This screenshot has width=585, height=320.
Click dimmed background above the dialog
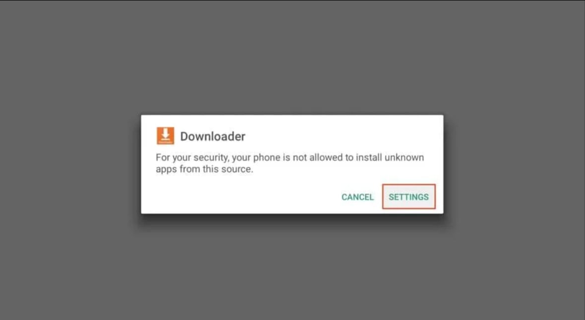click(x=292, y=56)
